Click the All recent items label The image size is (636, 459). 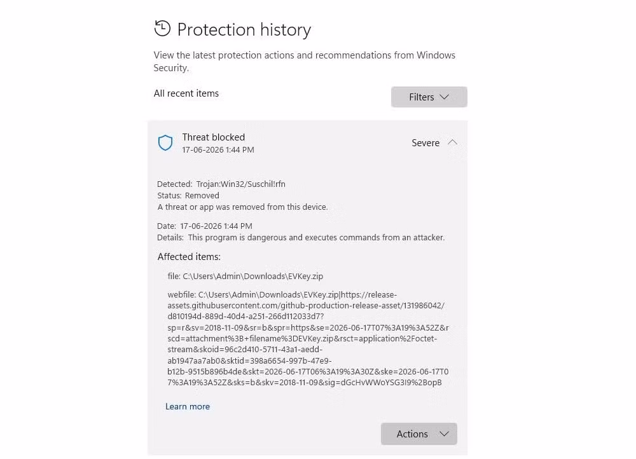click(186, 93)
